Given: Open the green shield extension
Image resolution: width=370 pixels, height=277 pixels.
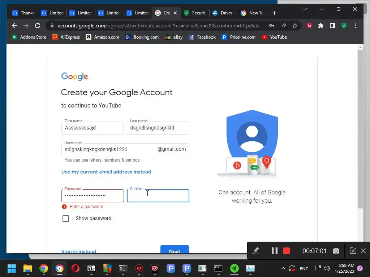Looking at the screenshot, I should pos(344,26).
